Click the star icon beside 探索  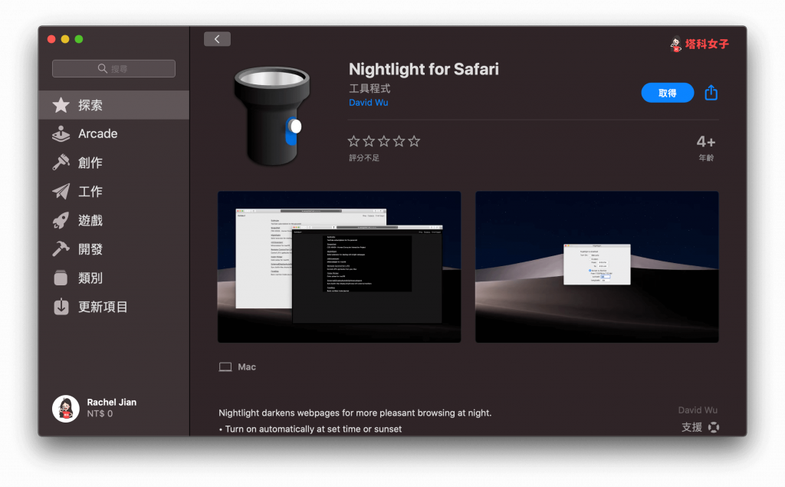pos(61,105)
